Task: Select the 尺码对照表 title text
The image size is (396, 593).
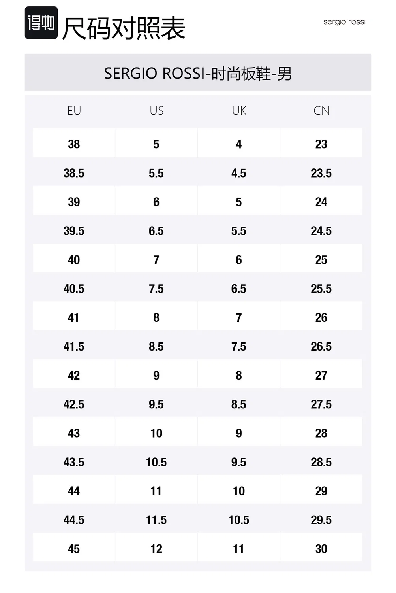Action: 124,28
